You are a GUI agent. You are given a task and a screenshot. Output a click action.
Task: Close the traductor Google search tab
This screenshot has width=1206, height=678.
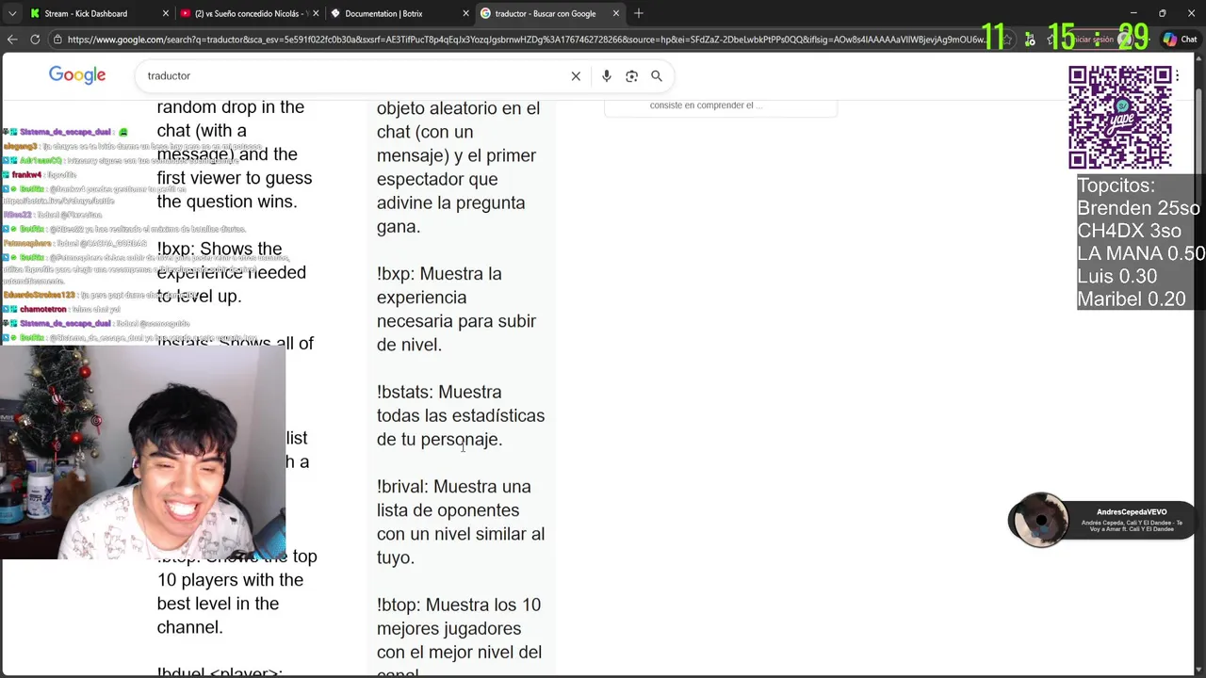tap(616, 13)
